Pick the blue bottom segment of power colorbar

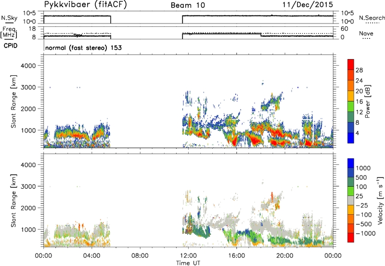click(x=351, y=138)
